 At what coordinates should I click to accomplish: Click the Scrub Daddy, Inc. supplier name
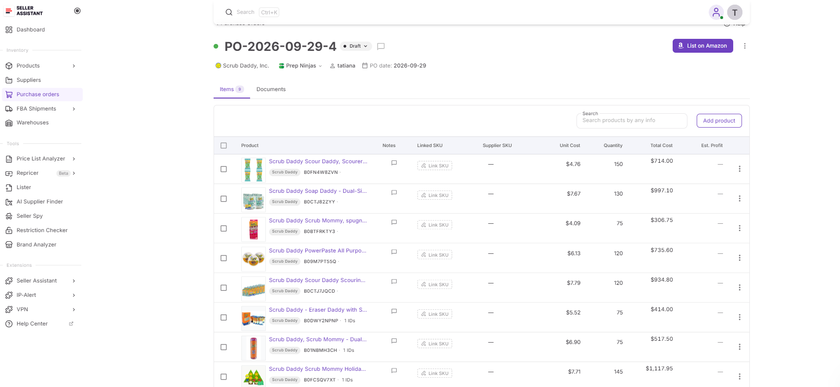245,66
